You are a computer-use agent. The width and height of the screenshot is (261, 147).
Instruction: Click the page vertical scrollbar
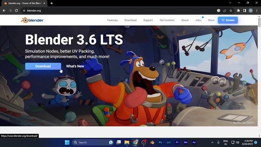click(x=259, y=22)
